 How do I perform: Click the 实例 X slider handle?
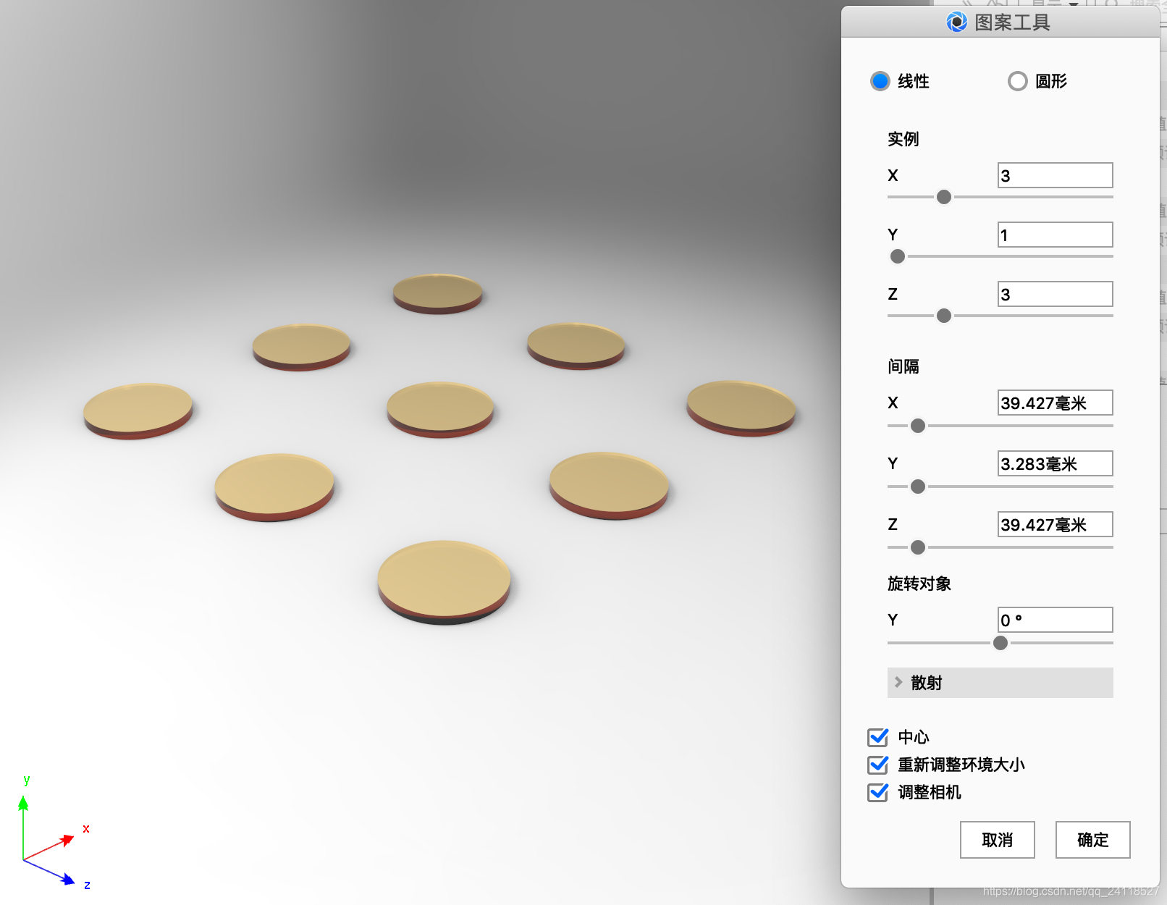(x=944, y=197)
